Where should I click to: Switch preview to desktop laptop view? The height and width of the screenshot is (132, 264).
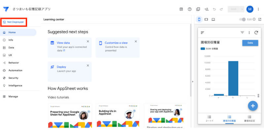[x=213, y=19]
